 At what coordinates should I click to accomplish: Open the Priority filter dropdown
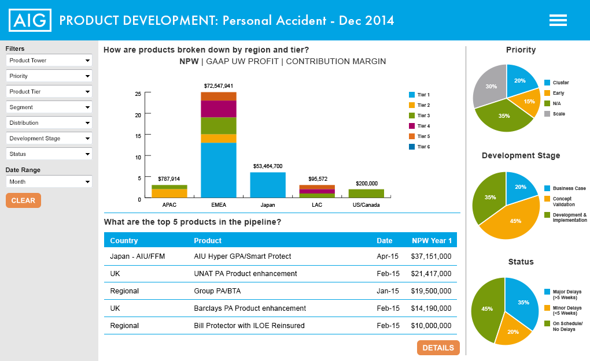[x=49, y=76]
